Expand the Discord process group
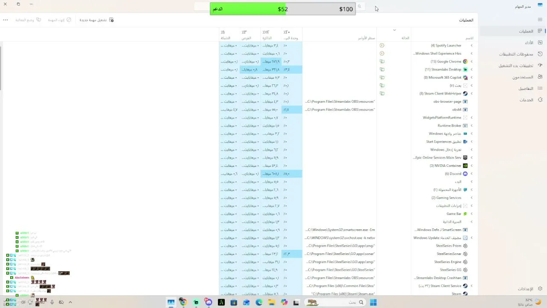 472,174
